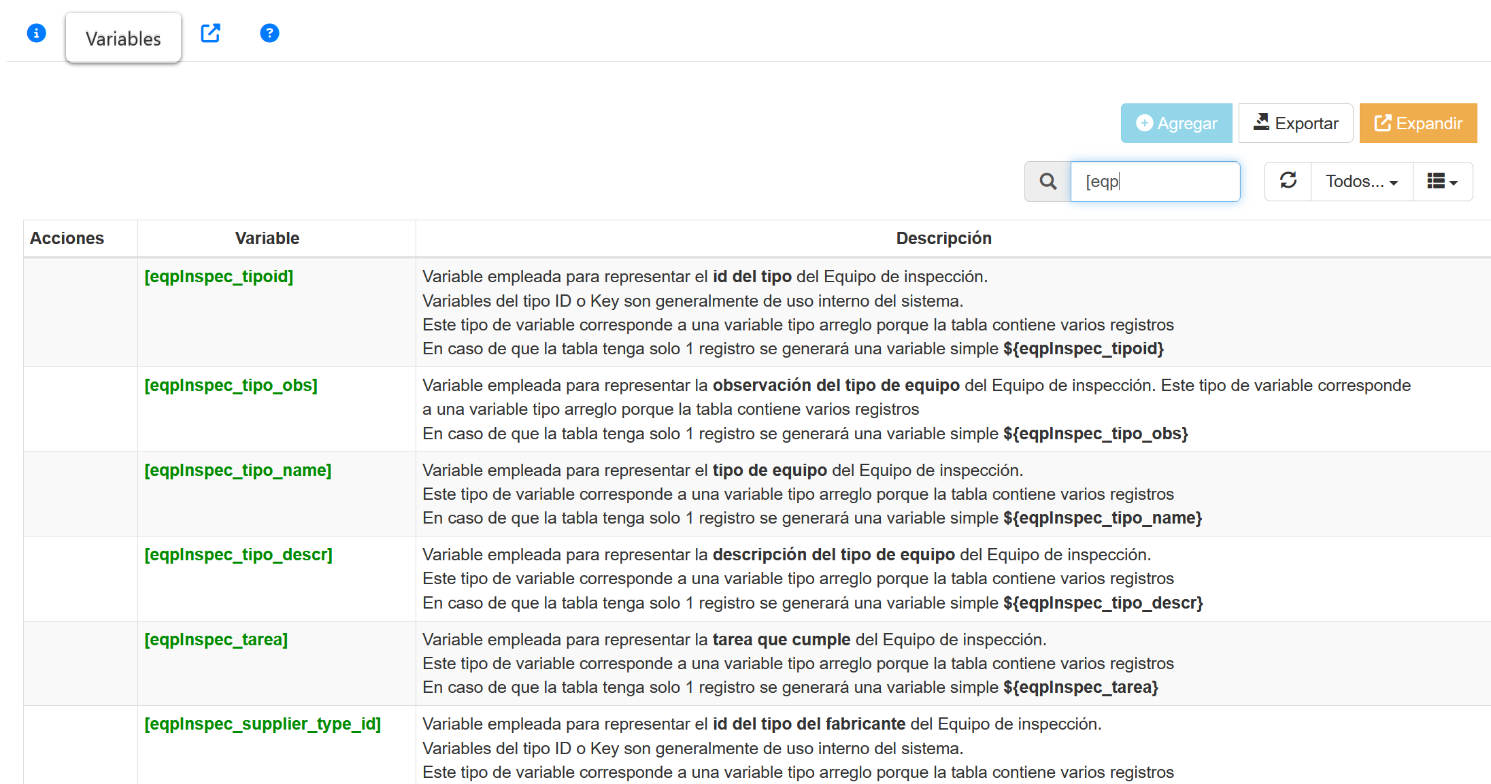Image resolution: width=1491 pixels, height=784 pixels.
Task: Click the [eqpInspec_tarea] variable
Action: point(216,640)
